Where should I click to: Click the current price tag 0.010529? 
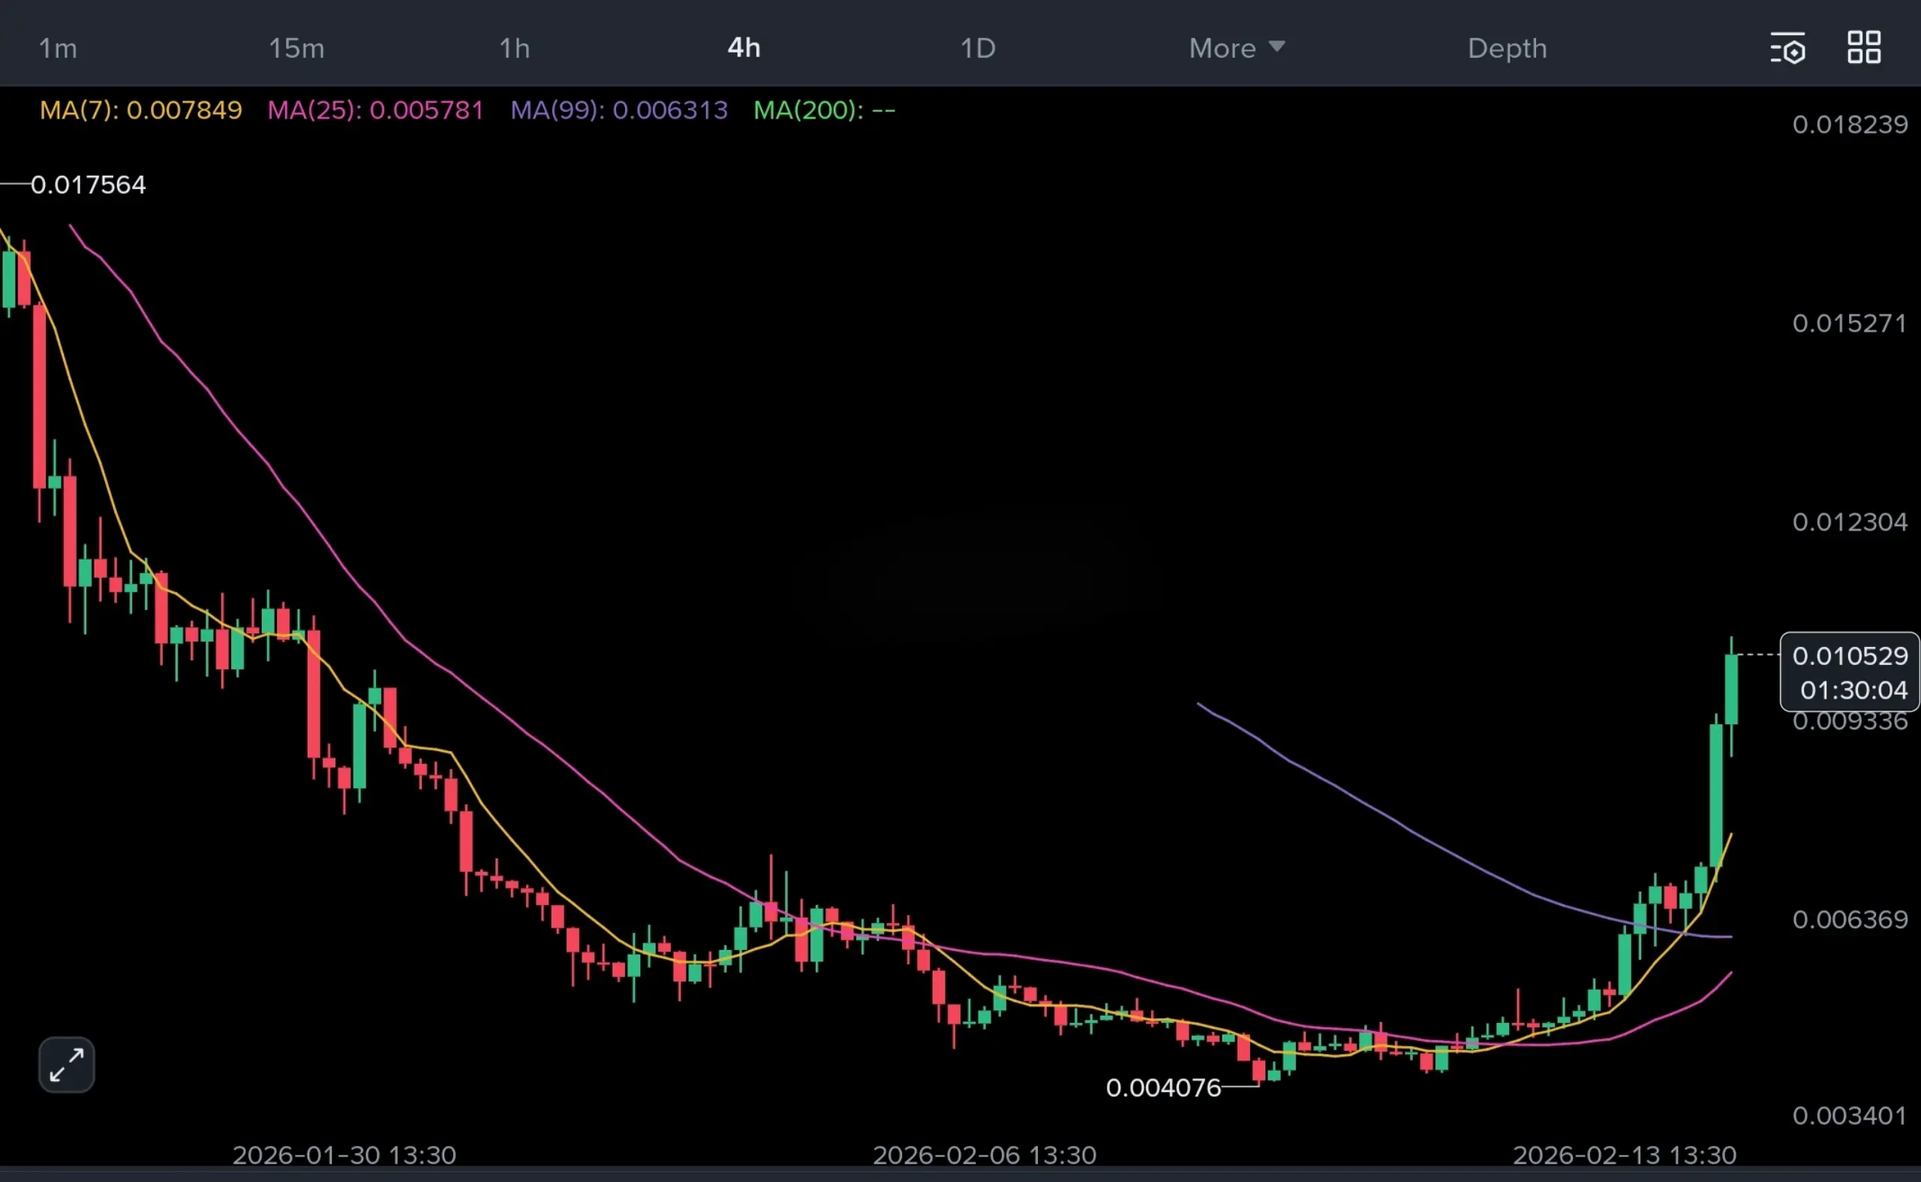[1849, 656]
